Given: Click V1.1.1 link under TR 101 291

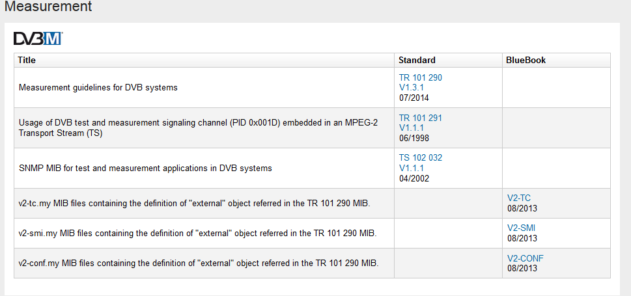Looking at the screenshot, I should pos(412,128).
